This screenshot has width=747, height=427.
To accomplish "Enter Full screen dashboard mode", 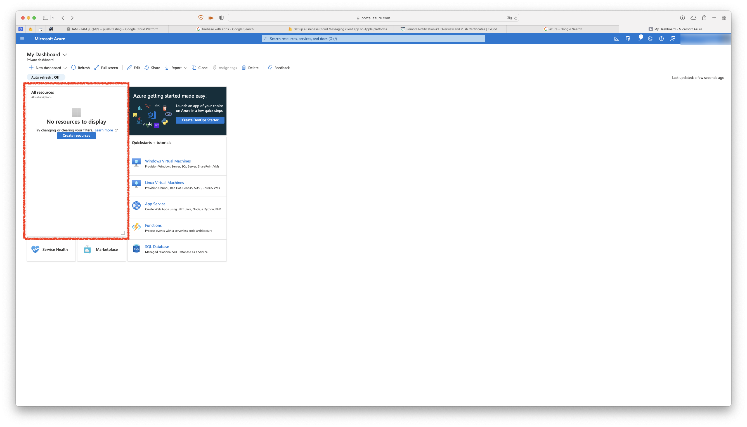I will click(106, 68).
